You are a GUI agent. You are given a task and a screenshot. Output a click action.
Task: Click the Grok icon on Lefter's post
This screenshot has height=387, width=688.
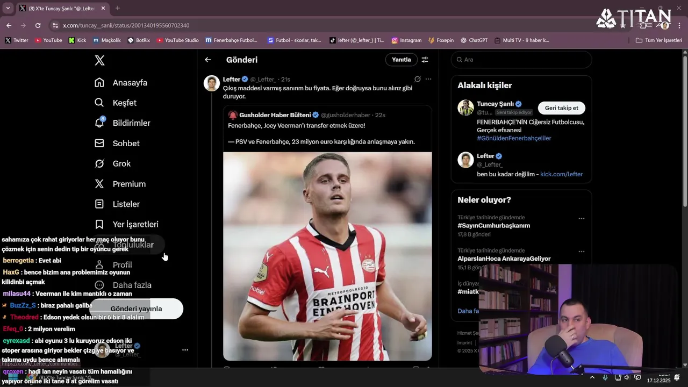point(417,79)
